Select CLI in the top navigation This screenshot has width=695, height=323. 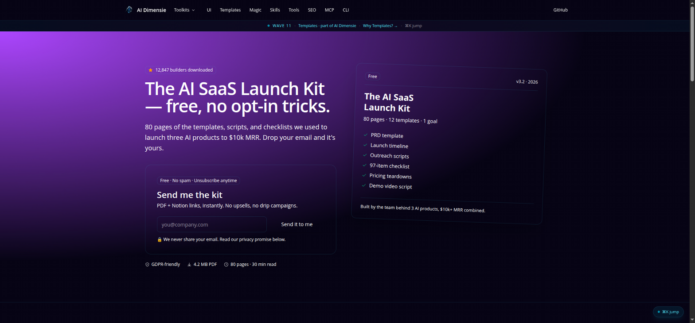pos(346,10)
